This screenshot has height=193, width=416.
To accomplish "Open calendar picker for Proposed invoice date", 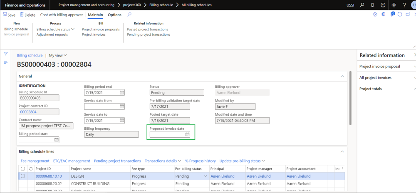I will tap(187, 134).
